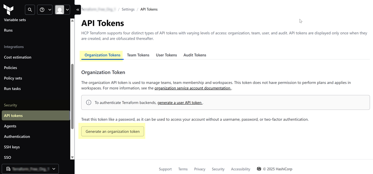This screenshot has height=174, width=373.
Task: Click the HashiCorp logo in footer
Action: pos(259,169)
